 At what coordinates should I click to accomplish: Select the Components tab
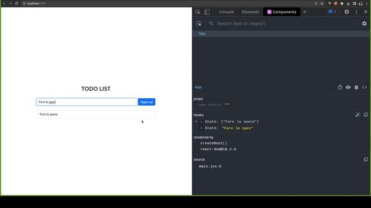282,12
